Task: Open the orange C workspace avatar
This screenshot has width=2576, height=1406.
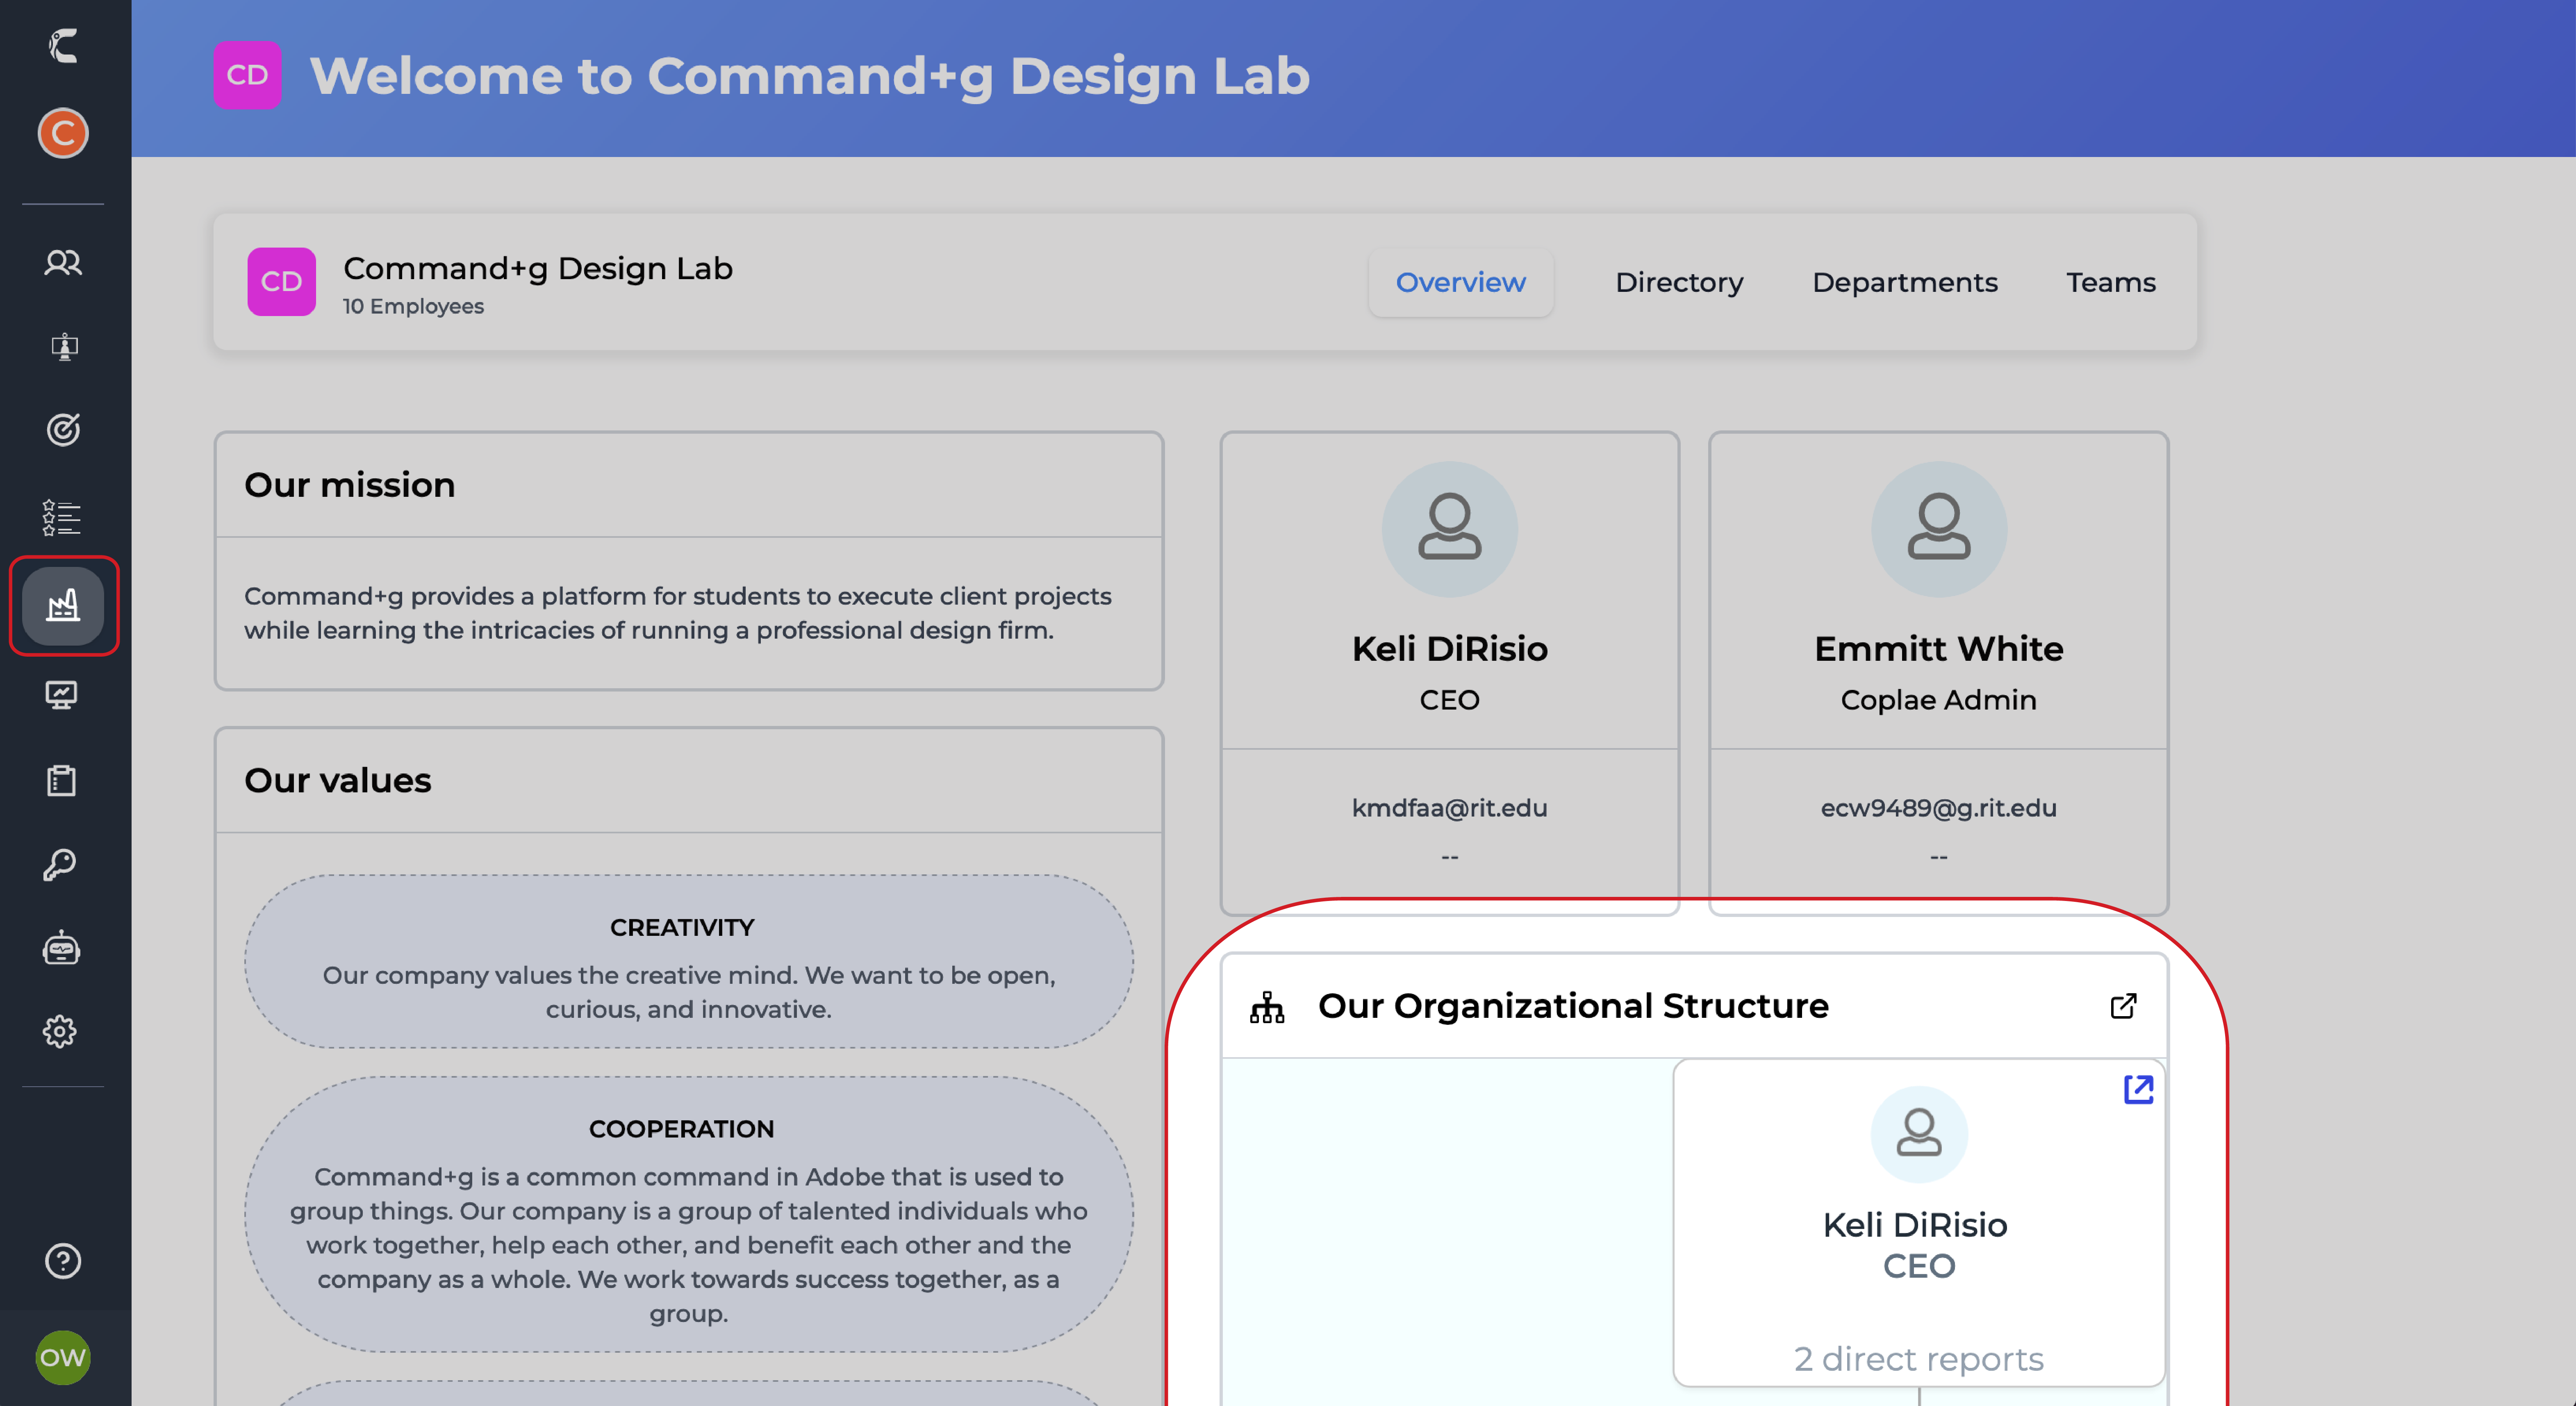Action: pos(63,133)
